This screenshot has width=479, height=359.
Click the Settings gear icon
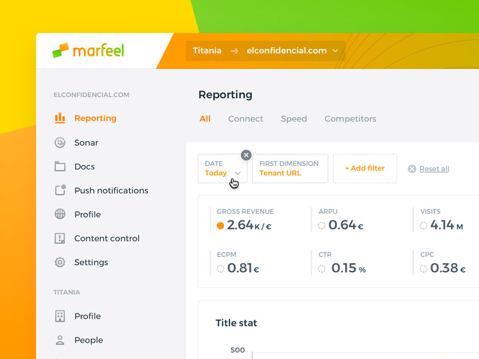click(x=60, y=262)
